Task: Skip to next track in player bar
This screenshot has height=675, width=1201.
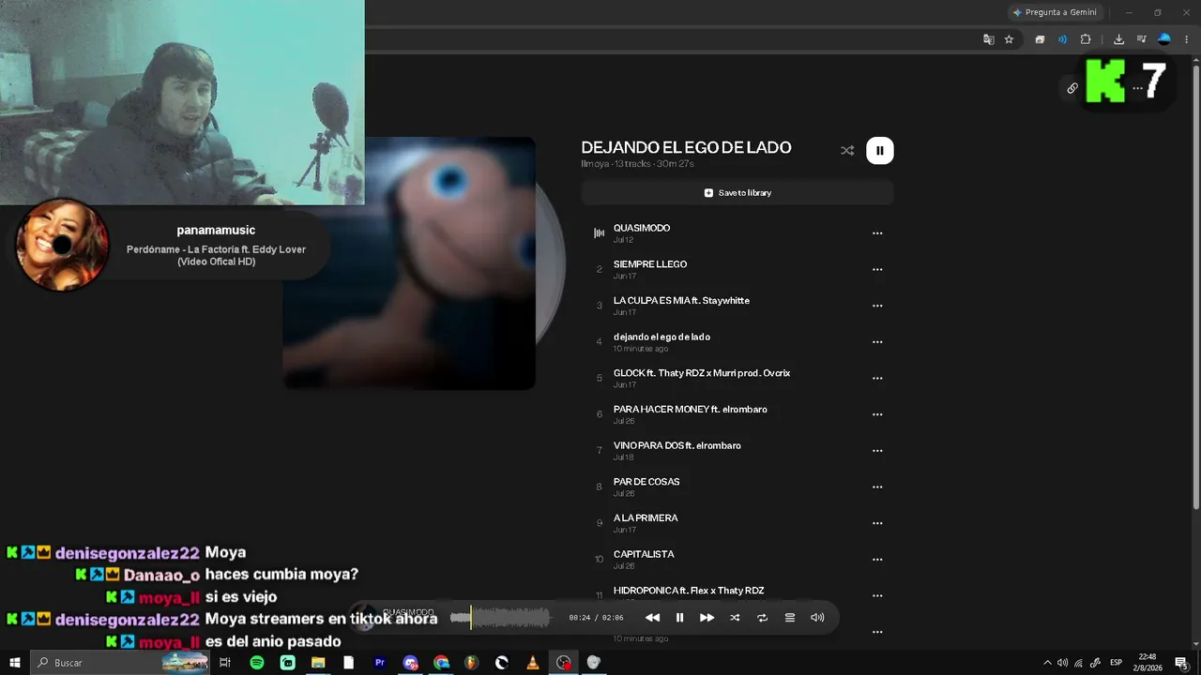Action: point(707,618)
